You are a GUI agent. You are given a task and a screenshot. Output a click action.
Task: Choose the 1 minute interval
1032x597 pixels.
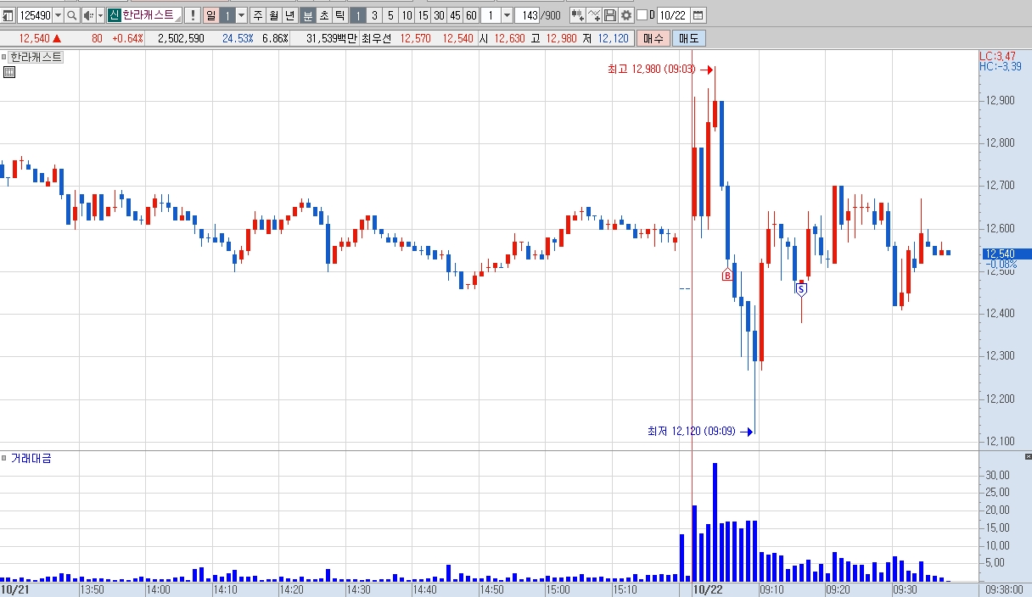pos(359,15)
